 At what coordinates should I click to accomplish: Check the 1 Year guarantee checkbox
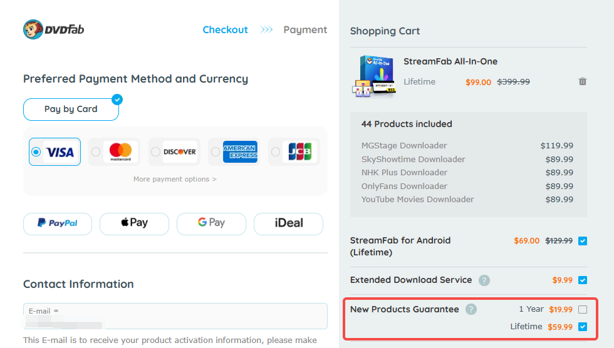coord(583,309)
